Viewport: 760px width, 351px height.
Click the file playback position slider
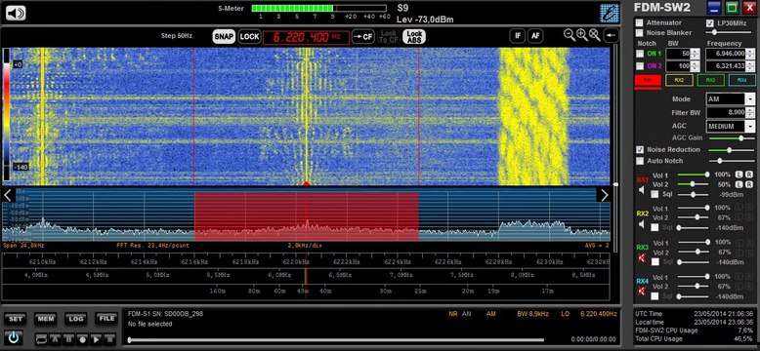[x=335, y=340]
